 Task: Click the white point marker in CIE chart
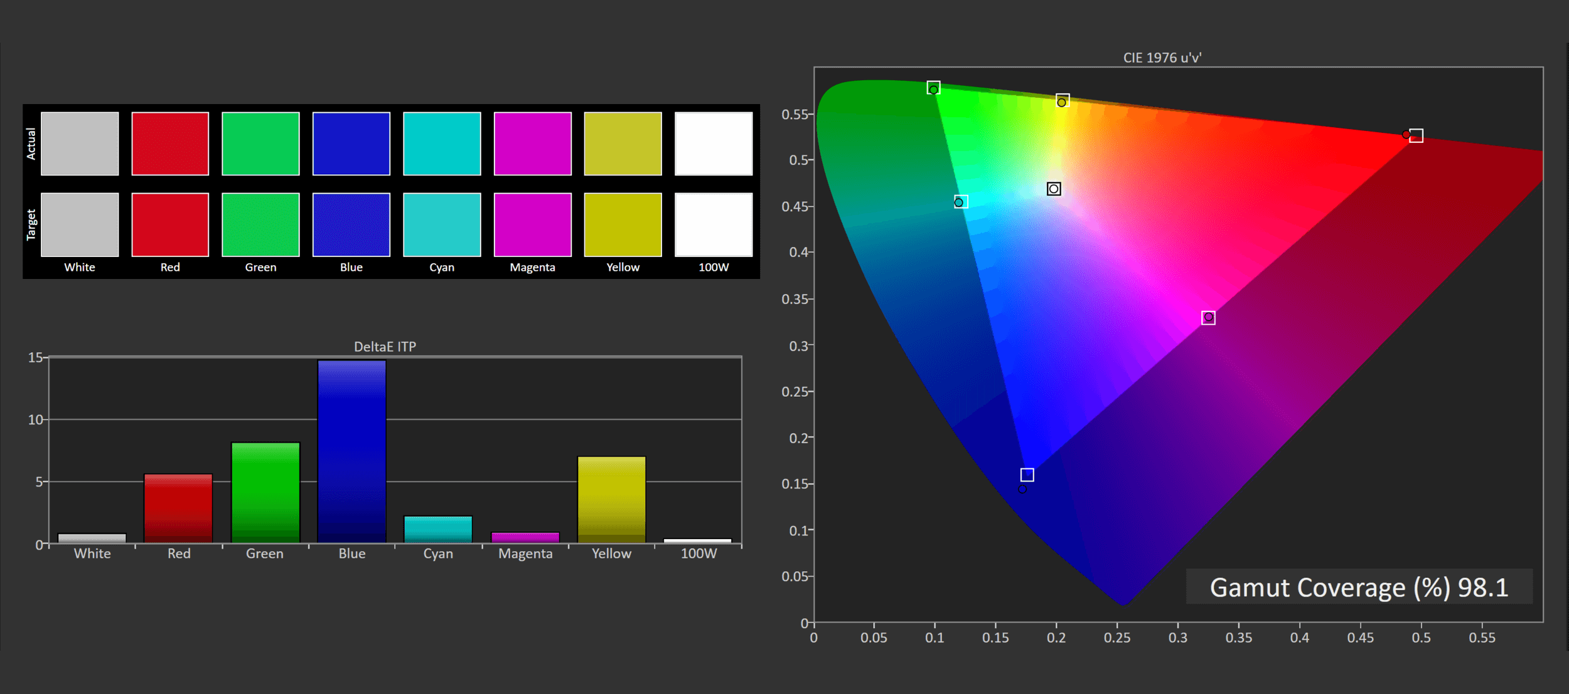coord(1054,189)
